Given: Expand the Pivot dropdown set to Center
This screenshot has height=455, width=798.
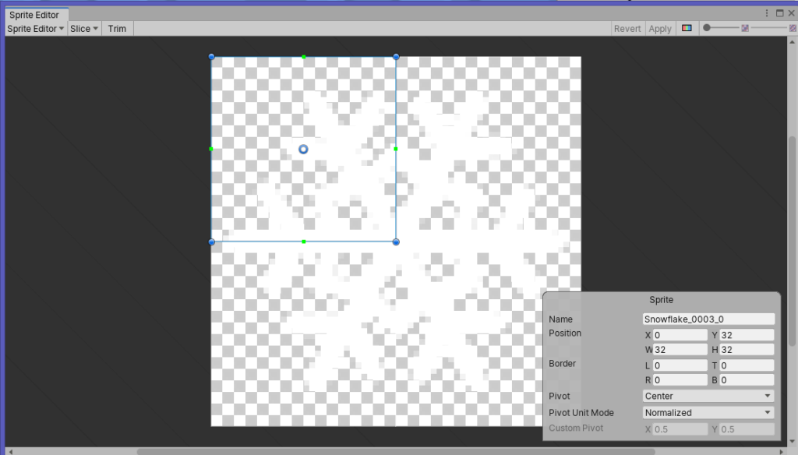Looking at the screenshot, I should [708, 396].
